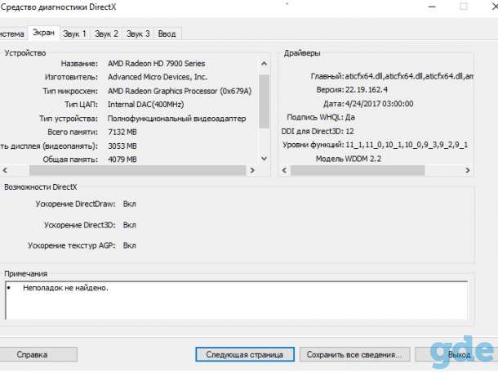Click the 7132 MB total memory value
Screen dimensions: 498x373
pyautogui.click(x=122, y=132)
